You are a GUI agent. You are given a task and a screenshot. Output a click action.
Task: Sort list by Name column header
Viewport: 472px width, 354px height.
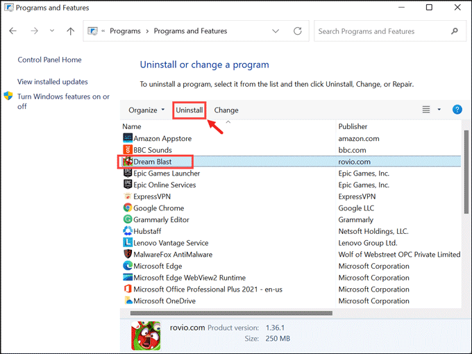[132, 126]
